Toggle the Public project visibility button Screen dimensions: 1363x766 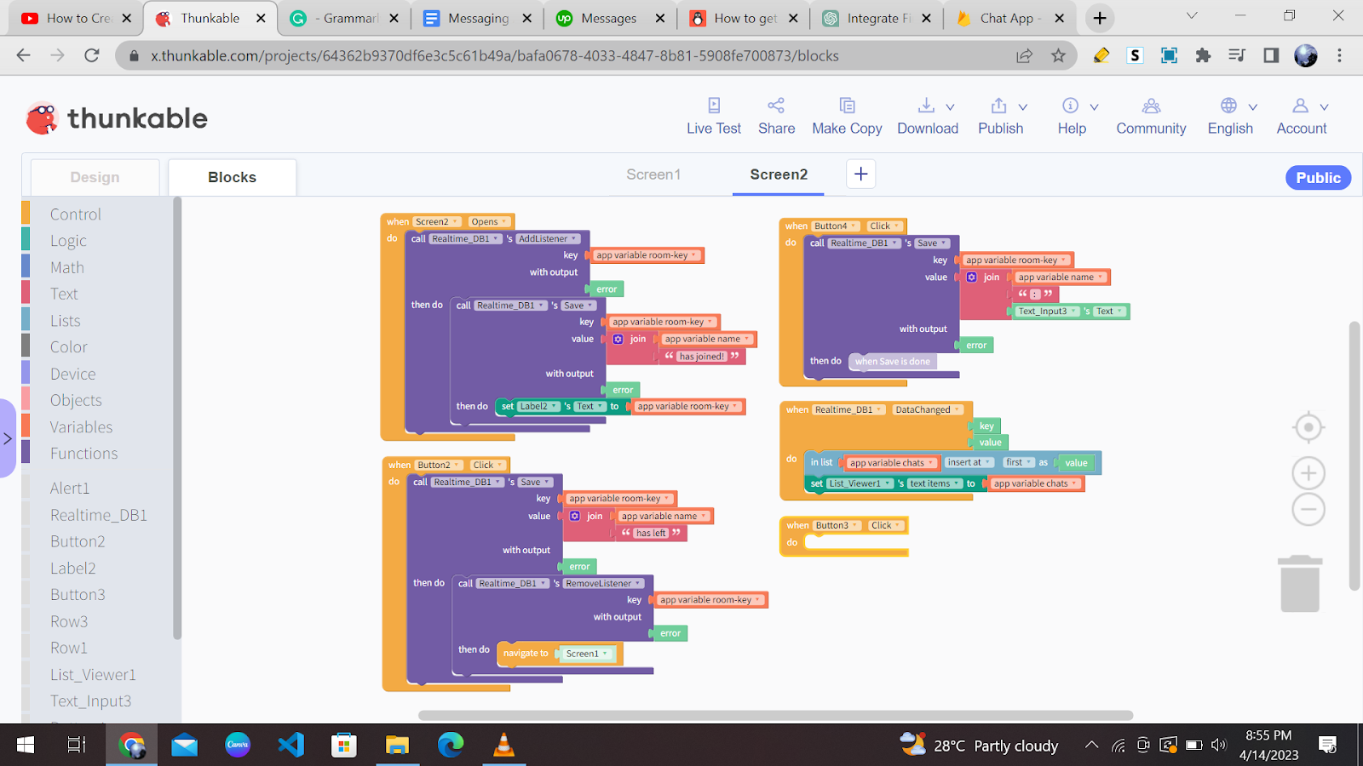(x=1318, y=178)
